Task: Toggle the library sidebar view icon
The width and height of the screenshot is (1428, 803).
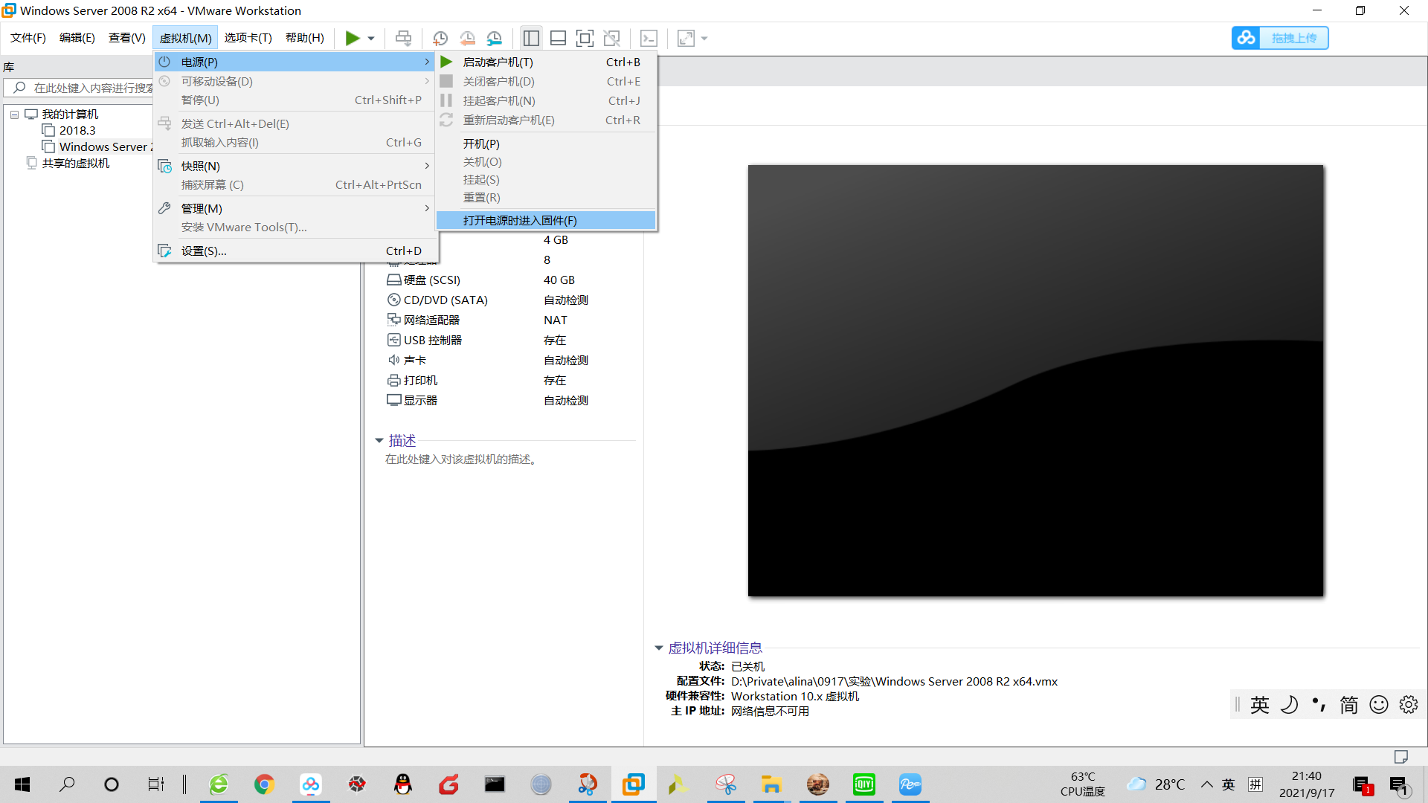Action: click(531, 38)
